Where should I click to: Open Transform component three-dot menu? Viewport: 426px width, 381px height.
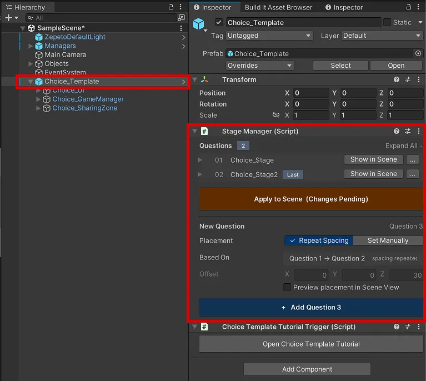418,79
